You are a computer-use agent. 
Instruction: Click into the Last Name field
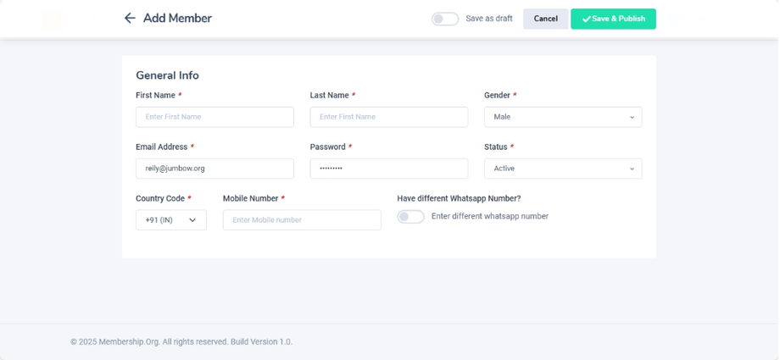coord(388,117)
